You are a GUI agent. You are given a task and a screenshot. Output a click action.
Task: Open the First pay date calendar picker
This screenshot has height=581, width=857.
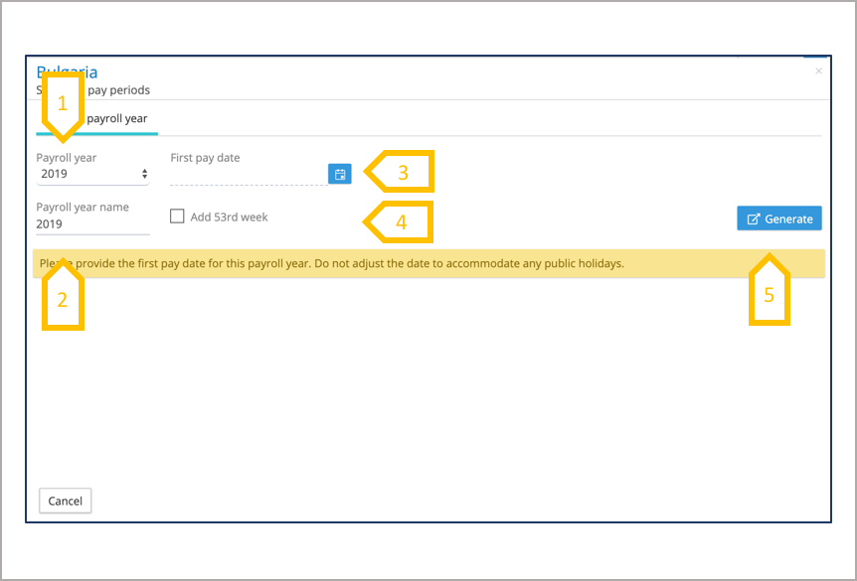point(340,174)
